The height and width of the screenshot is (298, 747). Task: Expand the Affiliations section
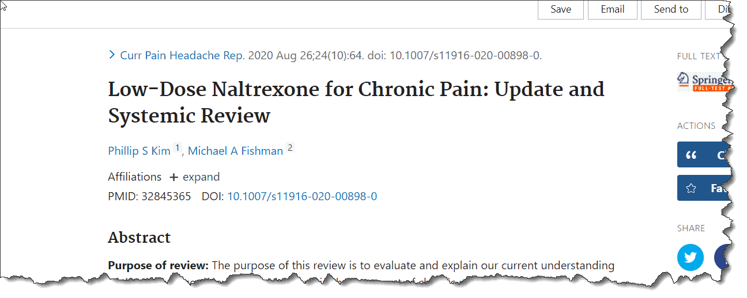pos(195,177)
